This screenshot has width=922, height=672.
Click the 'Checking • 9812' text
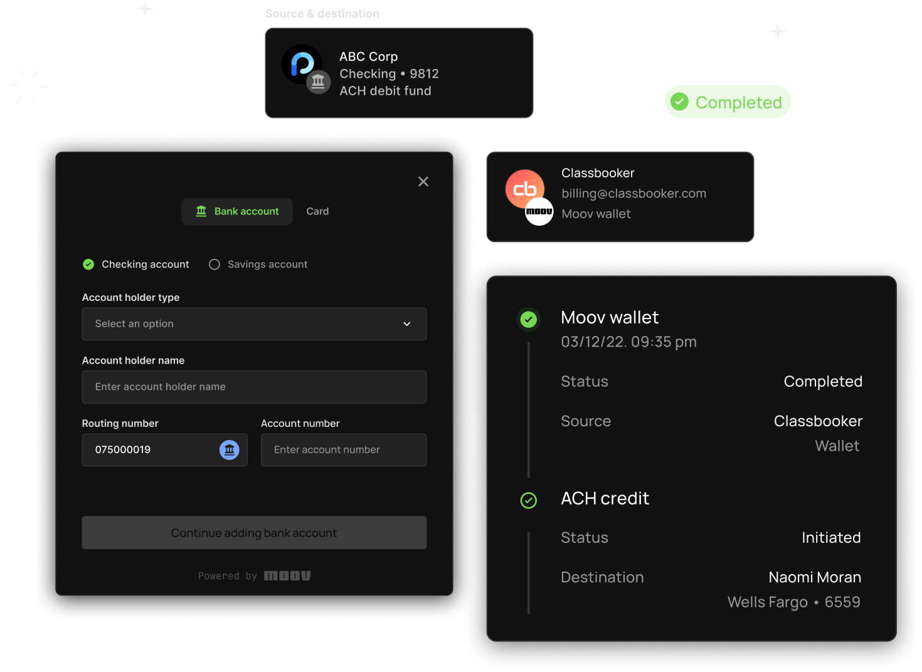389,73
